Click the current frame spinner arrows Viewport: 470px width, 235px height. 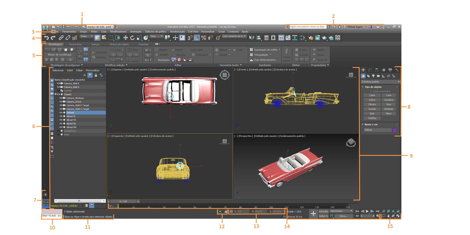tap(374, 216)
